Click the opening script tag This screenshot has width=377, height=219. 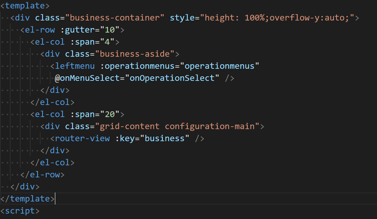click(20, 211)
